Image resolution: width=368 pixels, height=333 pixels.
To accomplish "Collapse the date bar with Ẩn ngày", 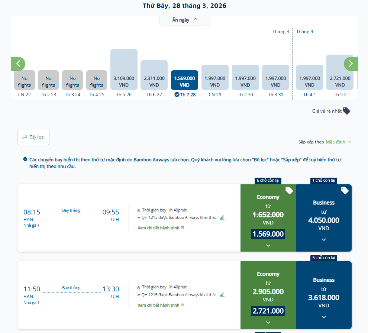I will (184, 20).
